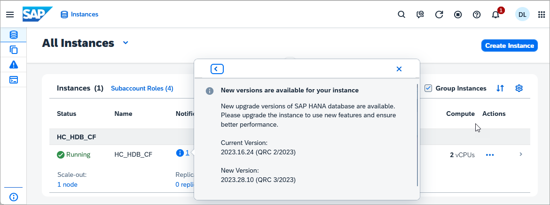The image size is (550, 205).
Task: Open the SQL console sidebar icon
Action: click(x=13, y=80)
